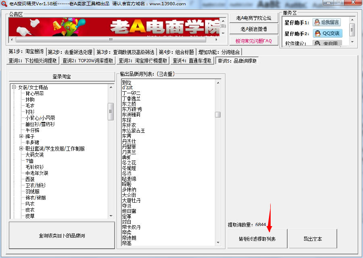Select 小背心/小吊带 category
The image size is (363, 258).
click(40, 118)
